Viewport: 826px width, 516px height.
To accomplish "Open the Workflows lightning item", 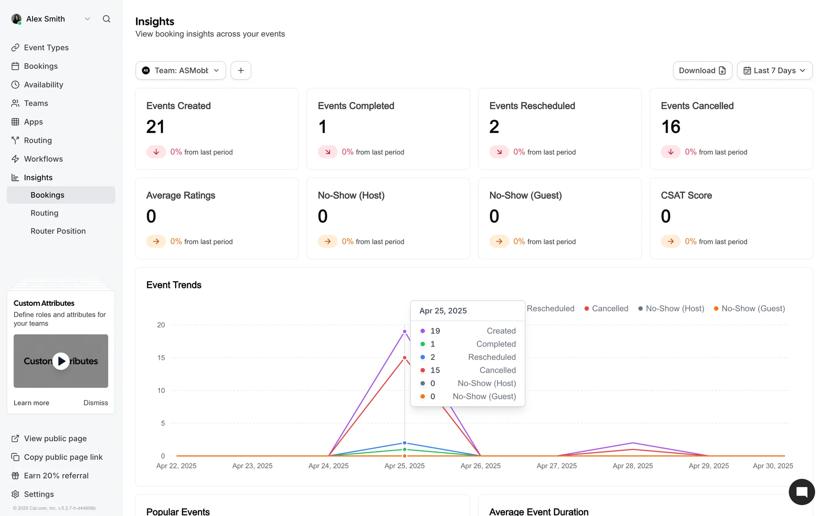I will click(x=43, y=159).
